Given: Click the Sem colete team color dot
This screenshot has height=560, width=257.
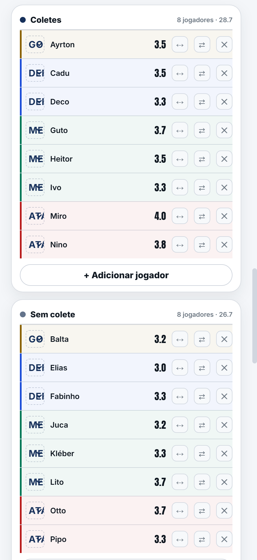Looking at the screenshot, I should 23,314.
